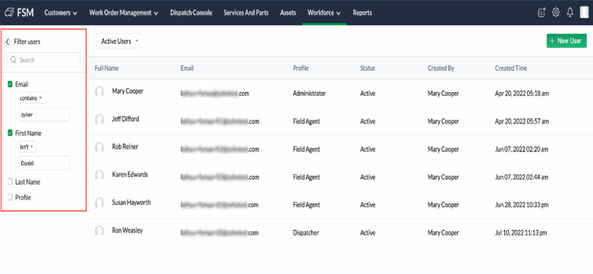Enable the Last Name filter checkbox
Viewport: 593px width, 274px height.
pyautogui.click(x=10, y=182)
